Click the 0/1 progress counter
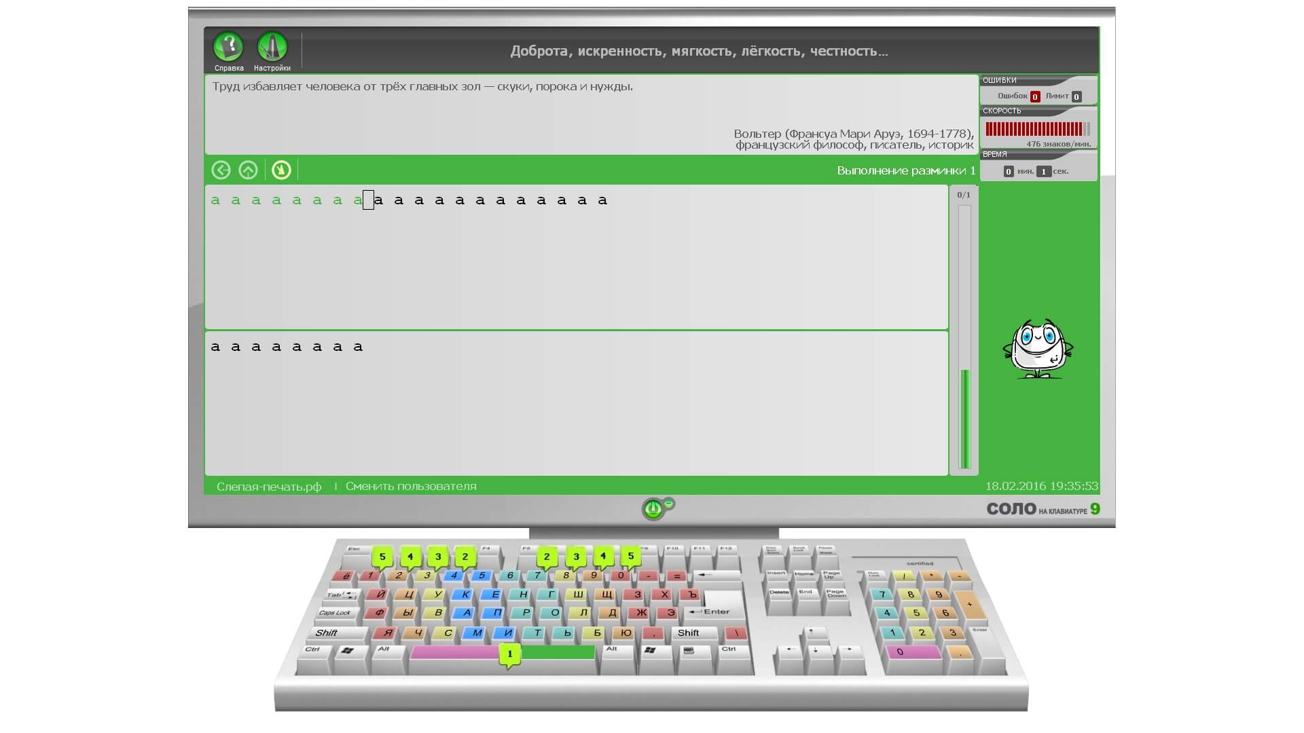1304x733 pixels. (x=964, y=195)
